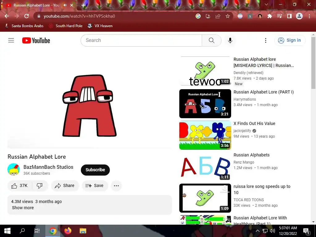Viewport: 316px width, 237px height.
Task: Open Santa Bombs Arabs bookmark
Action: point(24,26)
